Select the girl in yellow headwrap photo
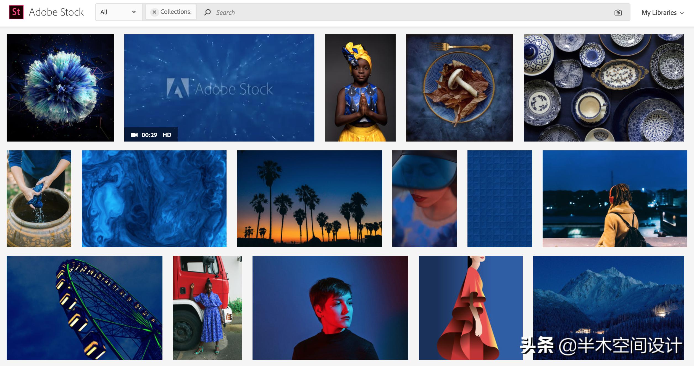694x366 pixels. [x=360, y=88]
